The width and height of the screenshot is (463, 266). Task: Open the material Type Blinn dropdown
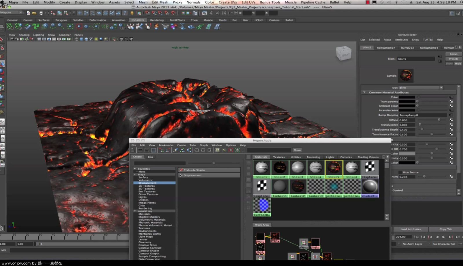[421, 88]
